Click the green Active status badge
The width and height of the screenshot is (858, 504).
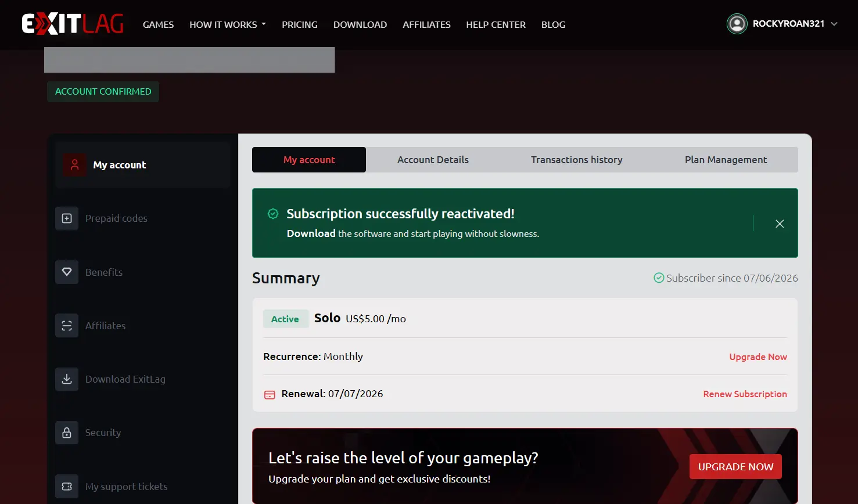tap(285, 319)
